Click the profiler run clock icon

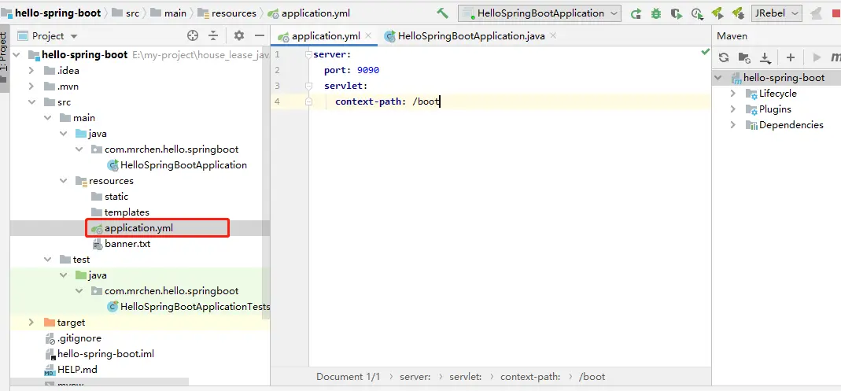pyautogui.click(x=697, y=13)
